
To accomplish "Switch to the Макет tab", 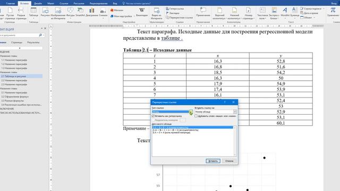I will click(x=50, y=4).
